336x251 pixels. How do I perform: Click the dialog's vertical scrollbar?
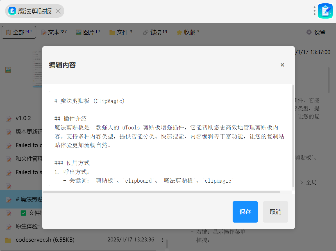click(293, 136)
